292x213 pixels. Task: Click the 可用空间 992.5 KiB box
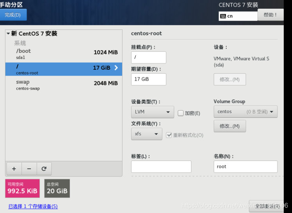[x=22, y=188]
